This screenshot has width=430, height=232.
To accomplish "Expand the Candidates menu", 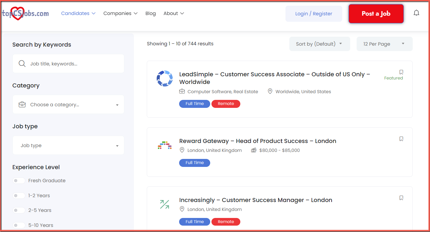I will [x=78, y=13].
